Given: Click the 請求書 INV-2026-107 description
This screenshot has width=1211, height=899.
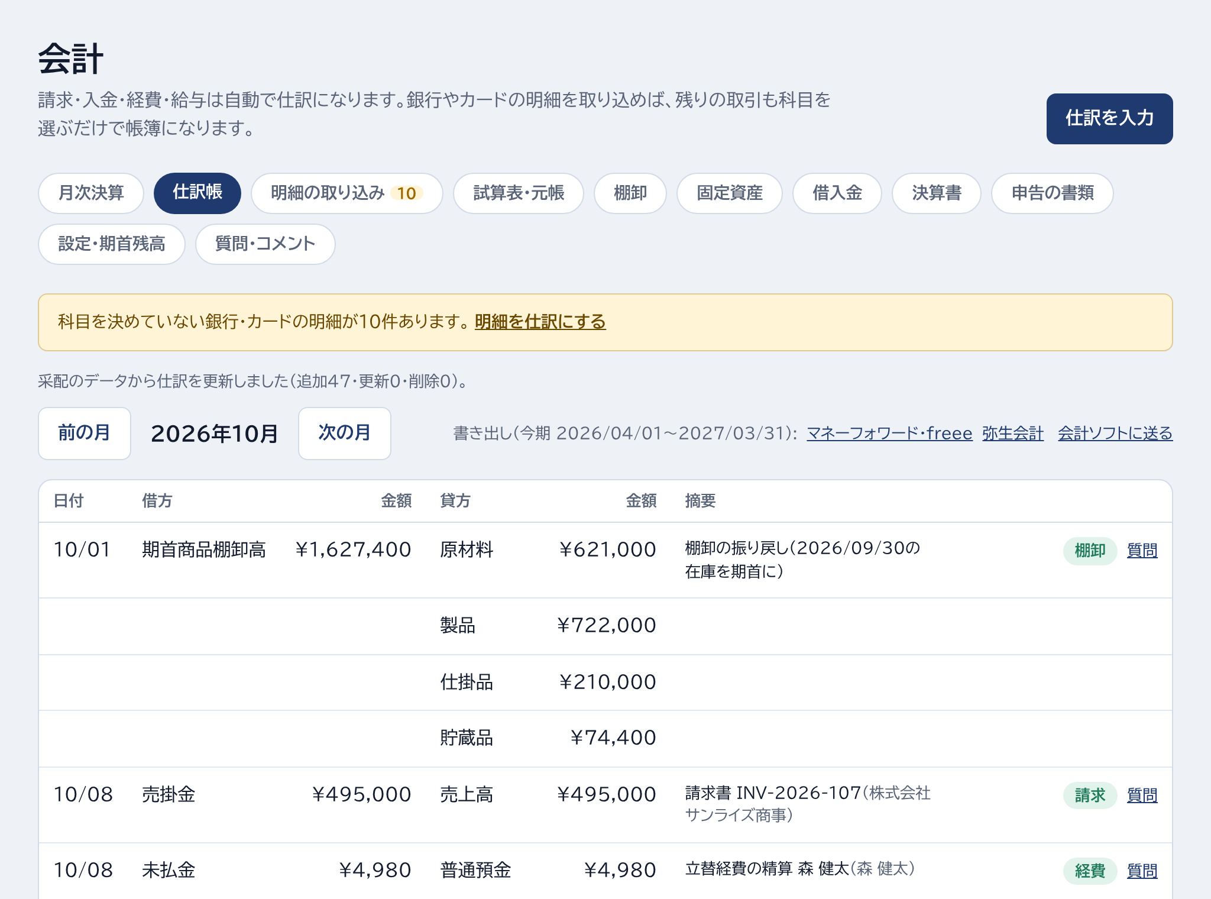Looking at the screenshot, I should 773,793.
